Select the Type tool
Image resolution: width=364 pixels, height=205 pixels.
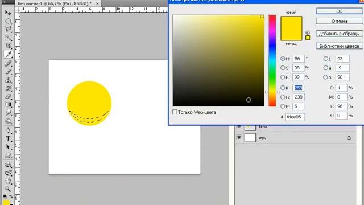8,138
